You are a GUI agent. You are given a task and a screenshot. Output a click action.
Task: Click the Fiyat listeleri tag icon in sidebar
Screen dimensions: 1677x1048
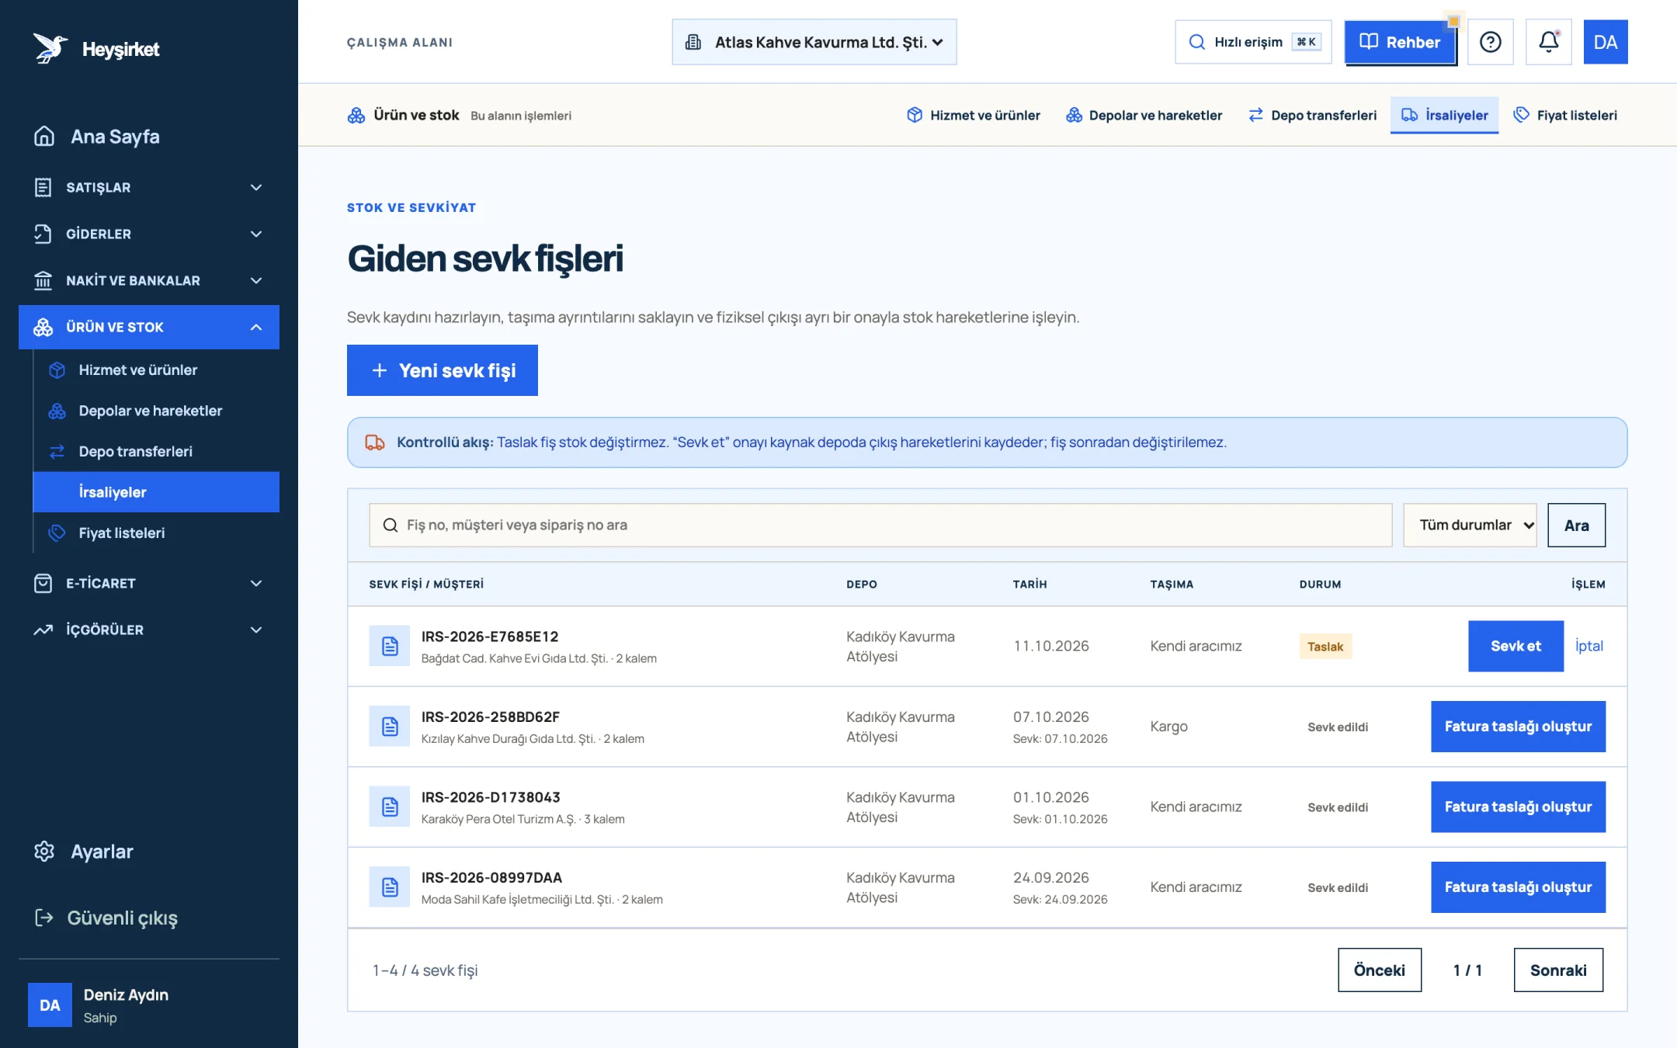[57, 533]
